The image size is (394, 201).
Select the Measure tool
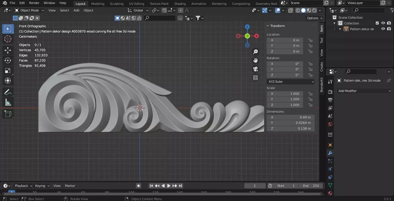coord(8,102)
